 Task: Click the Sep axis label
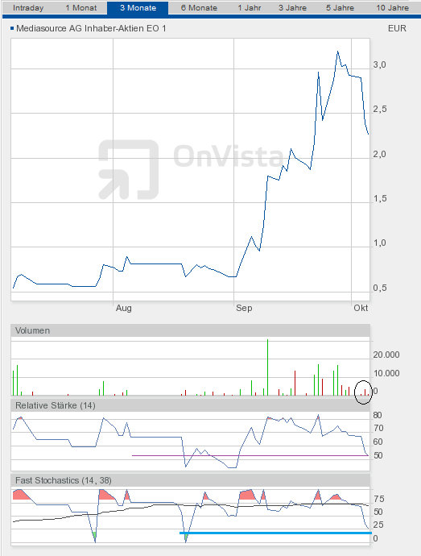click(244, 308)
